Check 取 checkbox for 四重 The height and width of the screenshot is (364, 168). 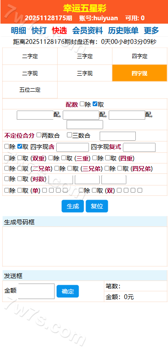click(x=107, y=158)
